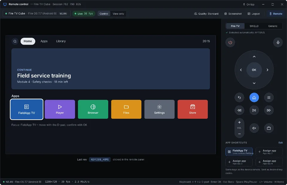Activate the microphone voice button
Viewport: 287px width, 185px height.
coord(278,42)
